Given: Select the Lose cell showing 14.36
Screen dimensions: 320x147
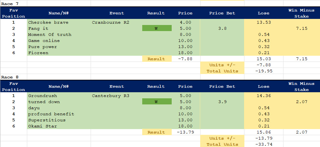Looking at the screenshot, I should 264,96.
